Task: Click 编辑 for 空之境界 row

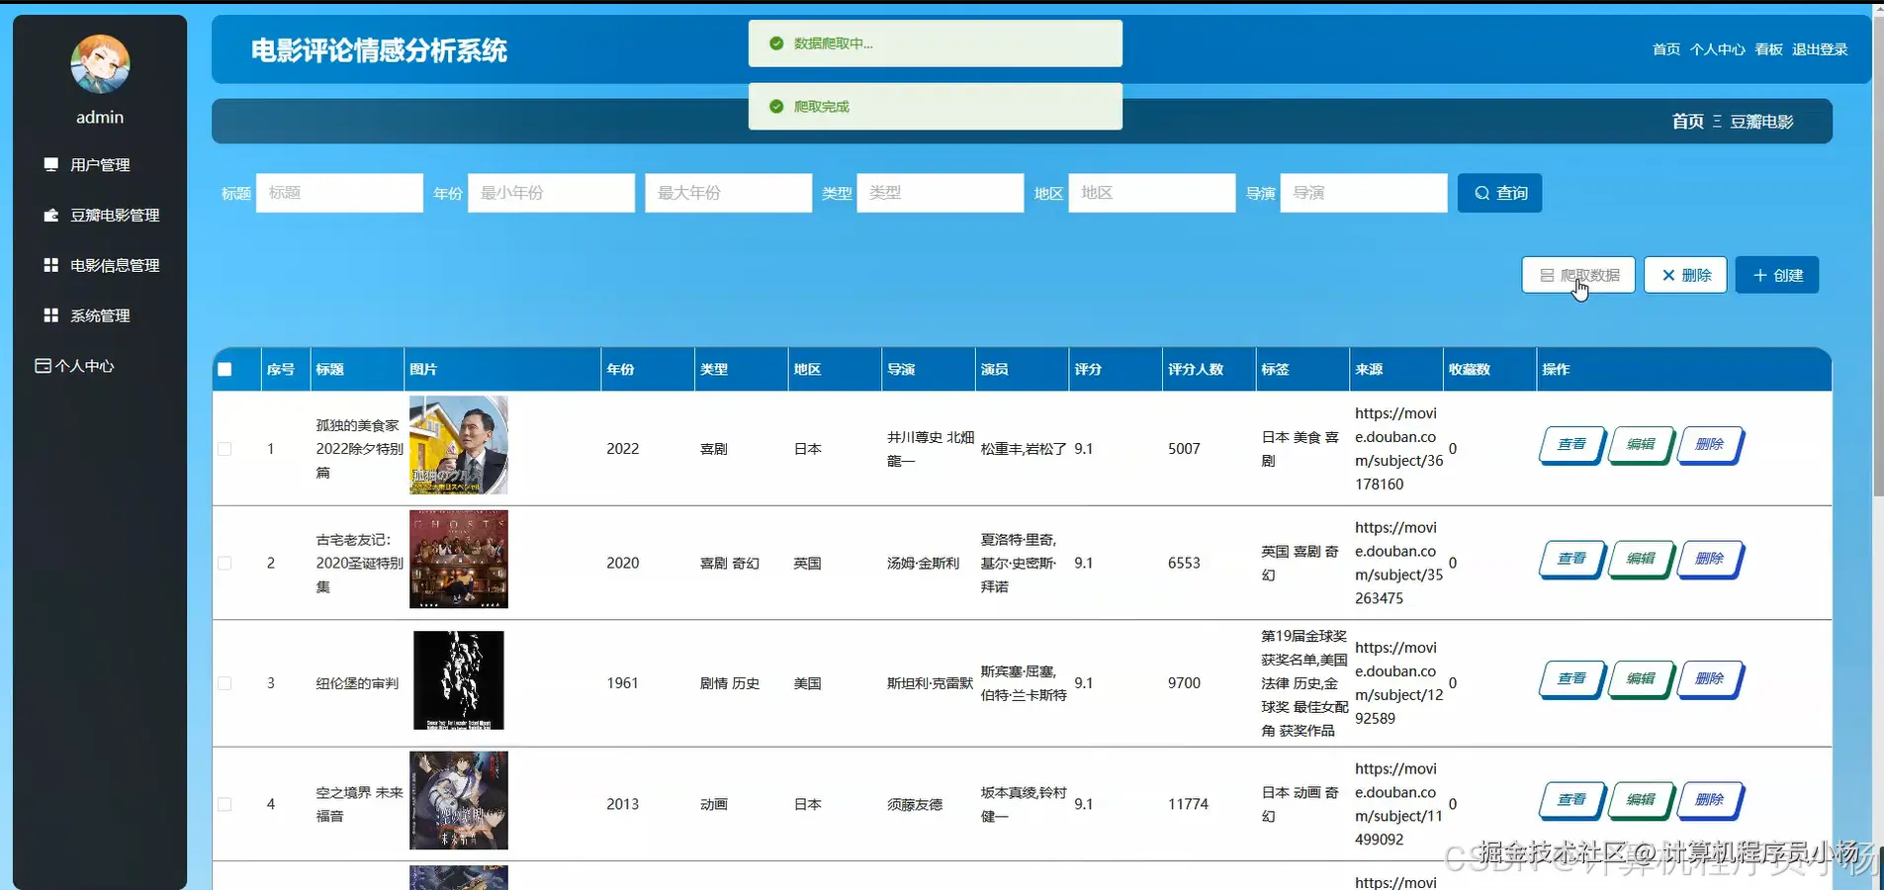Action: click(1641, 800)
